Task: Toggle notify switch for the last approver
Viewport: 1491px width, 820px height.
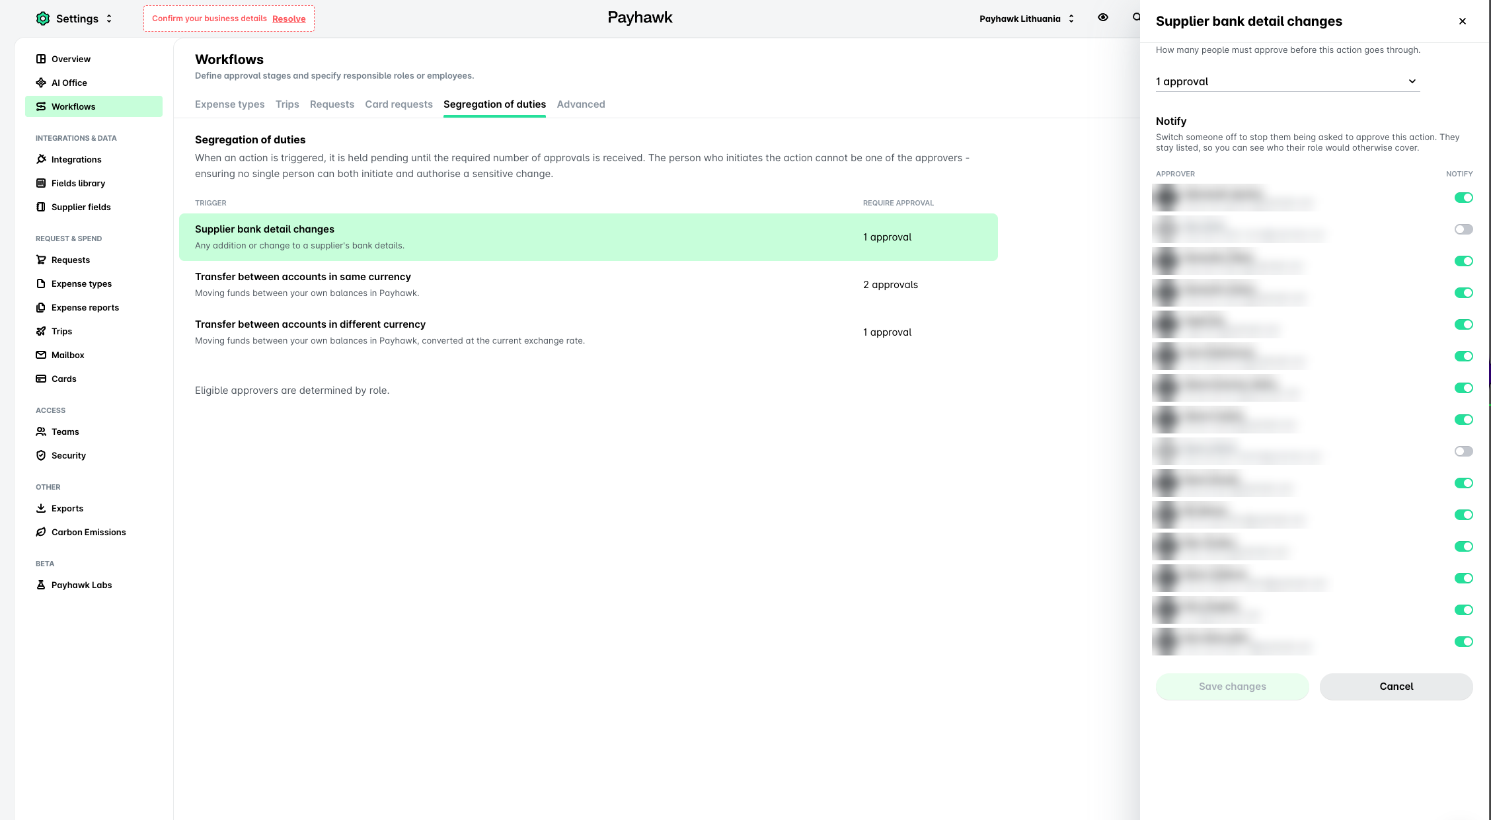Action: 1463,642
